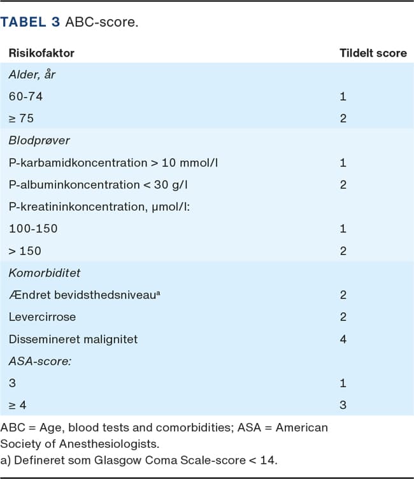The height and width of the screenshot is (479, 414).
Task: Click the "Tildelt score" column header
Action: click(373, 54)
